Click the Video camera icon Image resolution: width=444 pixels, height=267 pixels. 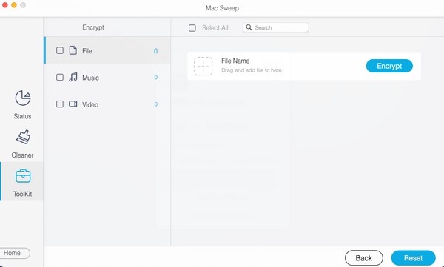(73, 104)
